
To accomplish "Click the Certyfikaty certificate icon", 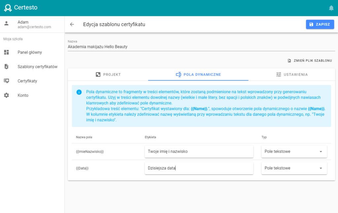I will tap(7, 81).
